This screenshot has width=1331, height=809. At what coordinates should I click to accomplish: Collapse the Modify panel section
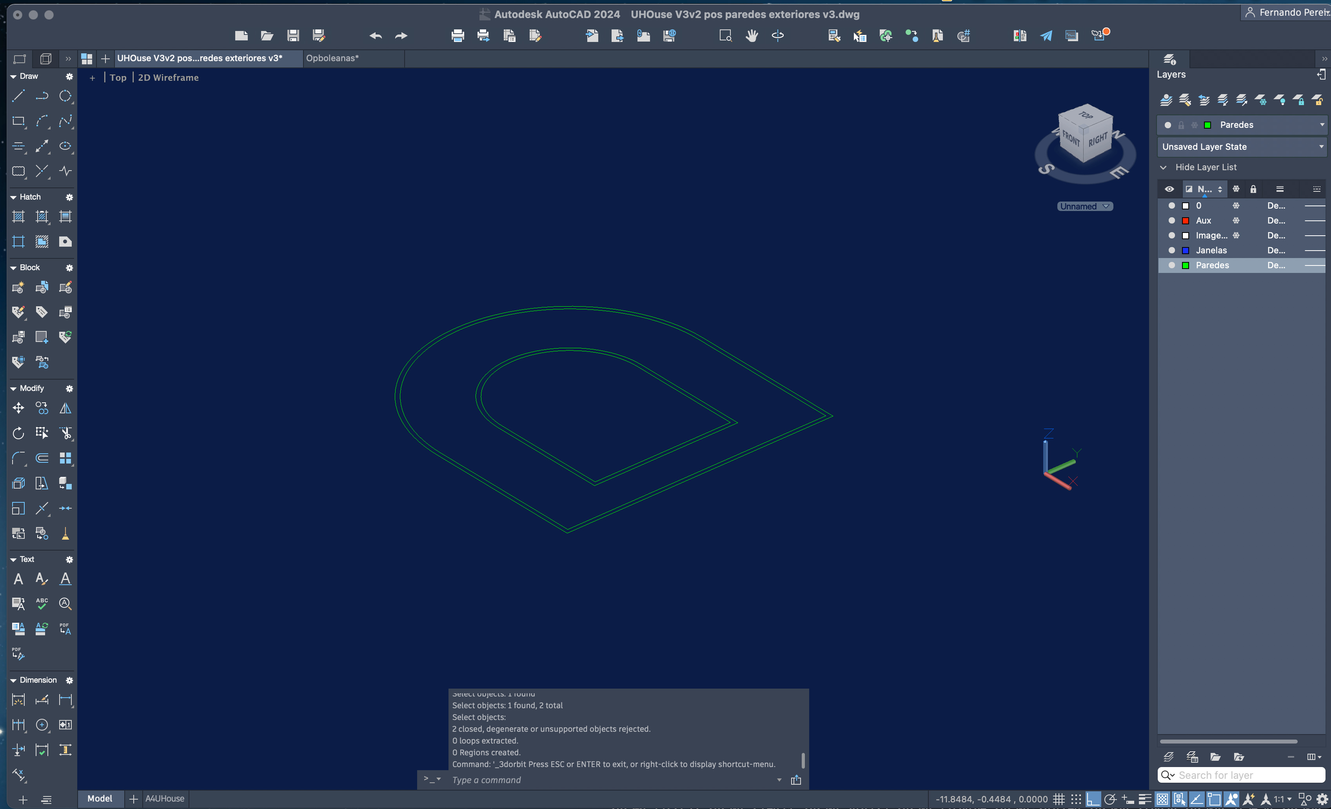(13, 389)
